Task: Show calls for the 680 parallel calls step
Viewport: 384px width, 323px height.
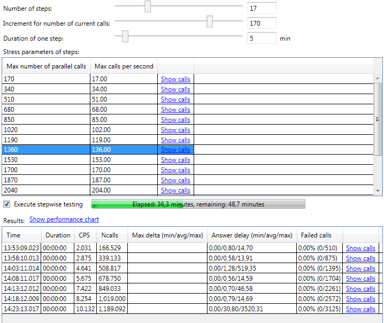Action: pyautogui.click(x=175, y=110)
